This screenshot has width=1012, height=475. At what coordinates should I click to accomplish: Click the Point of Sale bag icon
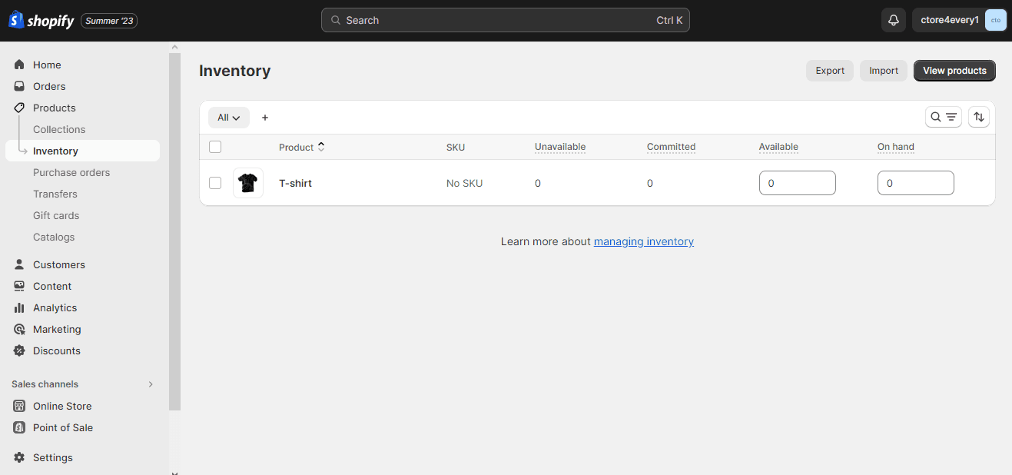click(x=19, y=427)
